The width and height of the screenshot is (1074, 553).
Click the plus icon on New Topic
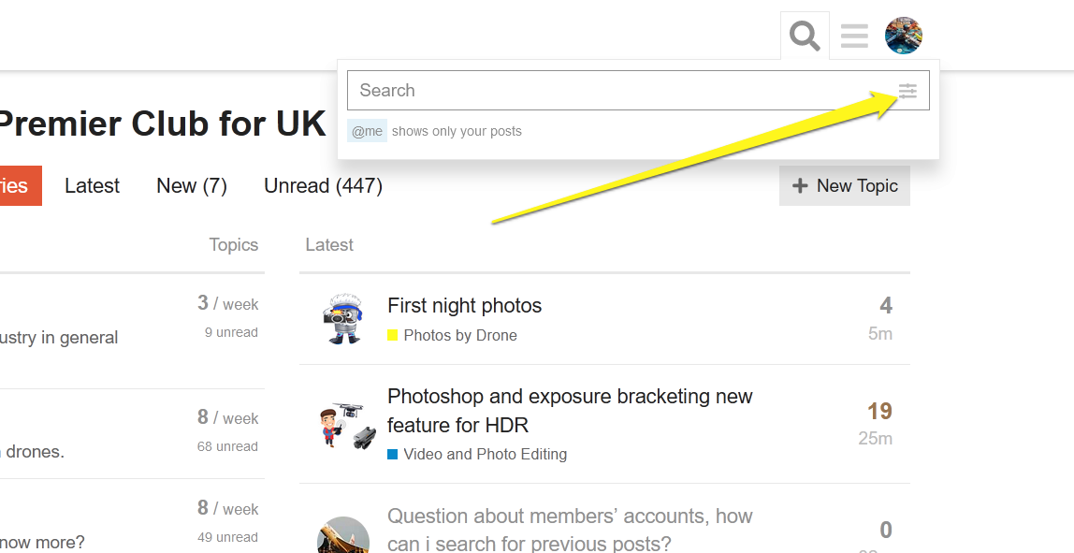tap(800, 186)
